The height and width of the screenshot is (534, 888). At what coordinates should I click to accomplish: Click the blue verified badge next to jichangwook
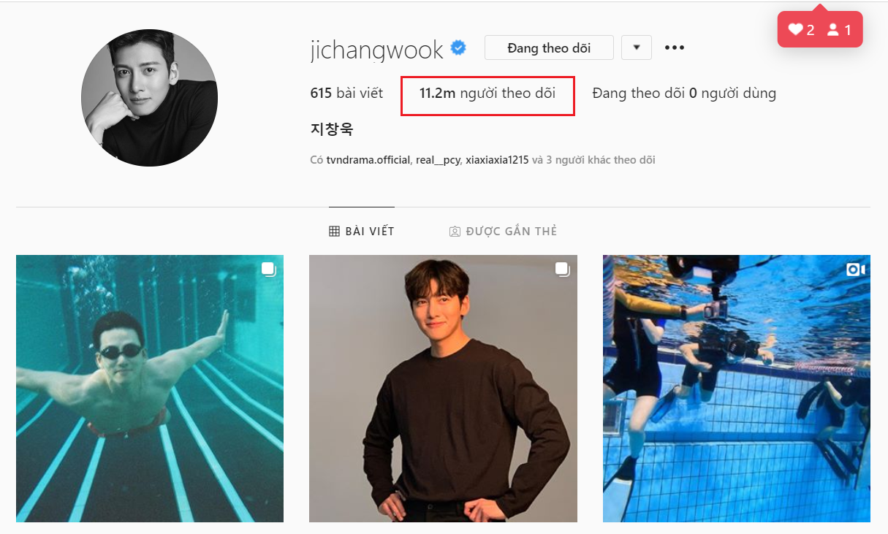458,48
